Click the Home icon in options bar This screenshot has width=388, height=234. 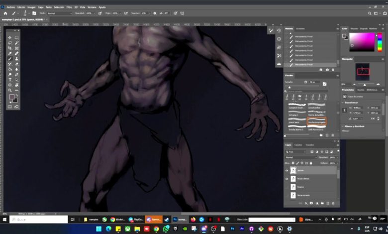coord(5,13)
